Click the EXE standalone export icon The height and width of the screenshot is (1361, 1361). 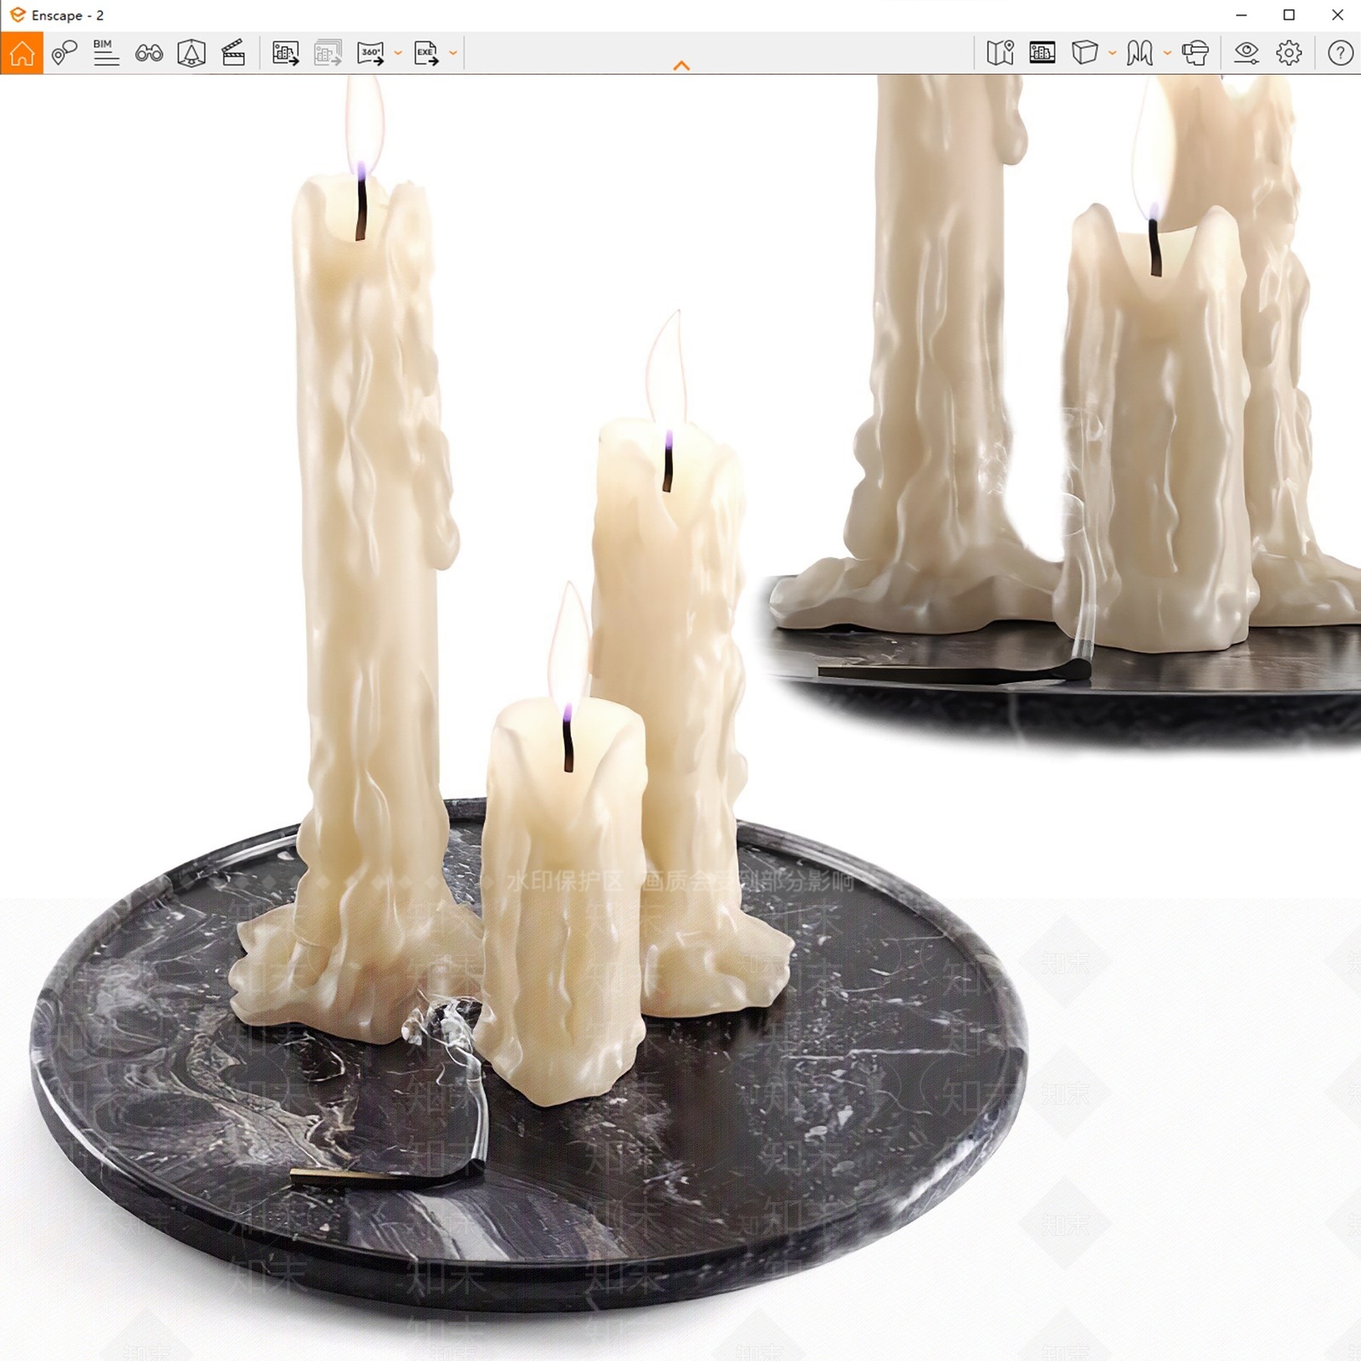(426, 53)
